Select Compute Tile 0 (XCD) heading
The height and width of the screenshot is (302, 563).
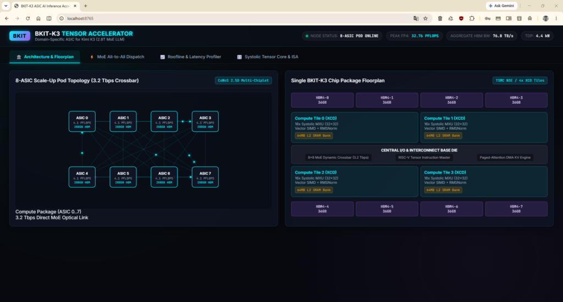(316, 118)
